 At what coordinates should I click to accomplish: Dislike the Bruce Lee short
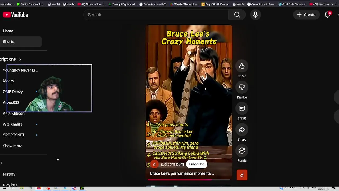242,87
